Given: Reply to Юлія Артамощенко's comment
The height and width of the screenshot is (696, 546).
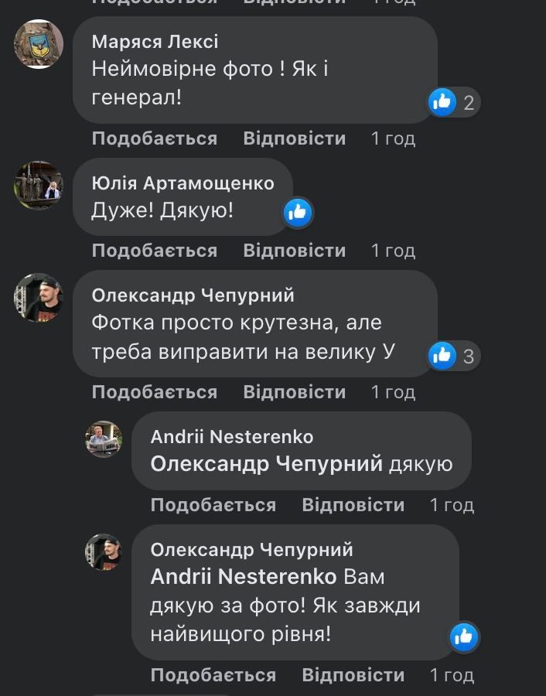Looking at the screenshot, I should point(294,251).
